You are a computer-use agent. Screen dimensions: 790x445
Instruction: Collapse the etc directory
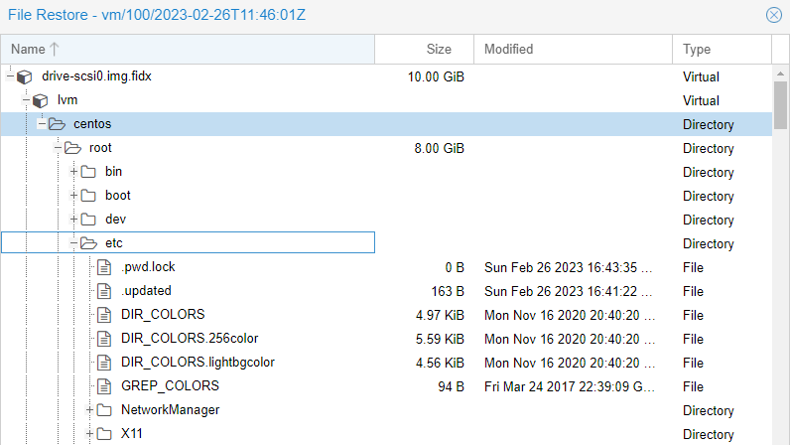pos(73,243)
